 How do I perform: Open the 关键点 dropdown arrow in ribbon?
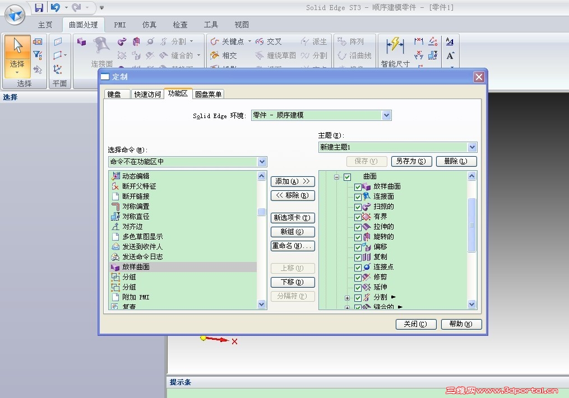[249, 41]
